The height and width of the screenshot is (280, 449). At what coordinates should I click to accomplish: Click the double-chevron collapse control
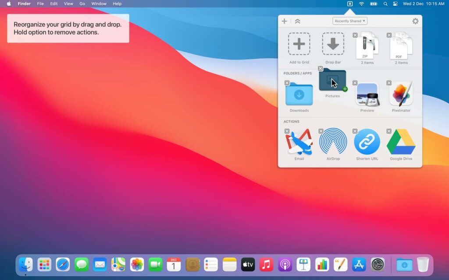pos(298,21)
